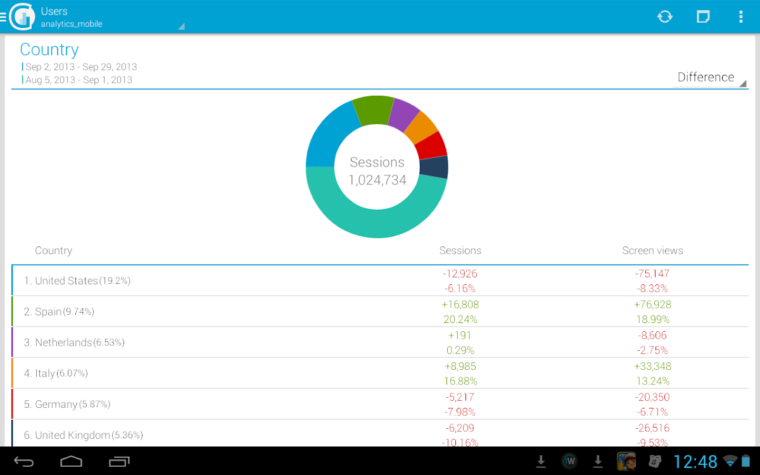Open the notes icon in the action bar

point(703,16)
